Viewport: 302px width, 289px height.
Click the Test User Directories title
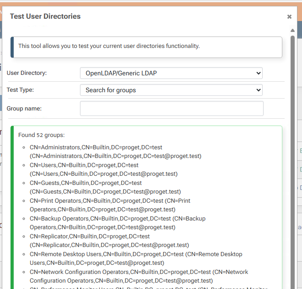click(x=45, y=16)
